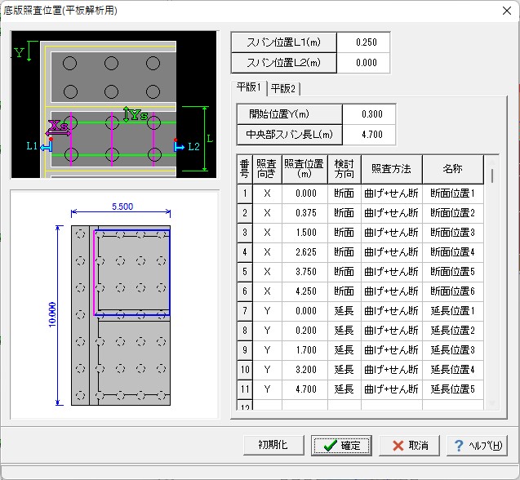Click the 断面位置6 name cell
520x480 pixels.
tap(453, 291)
